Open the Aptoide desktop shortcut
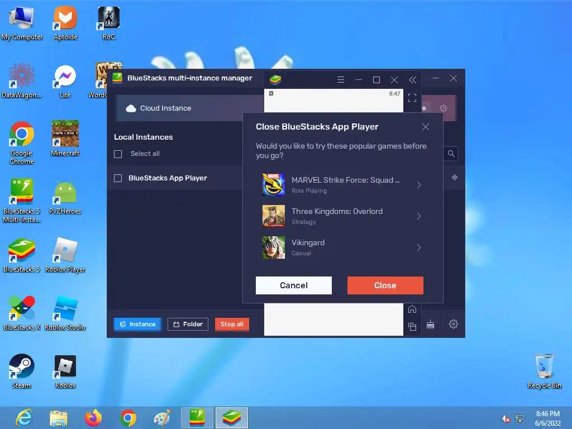Viewport: 572px width, 429px height. [x=65, y=23]
